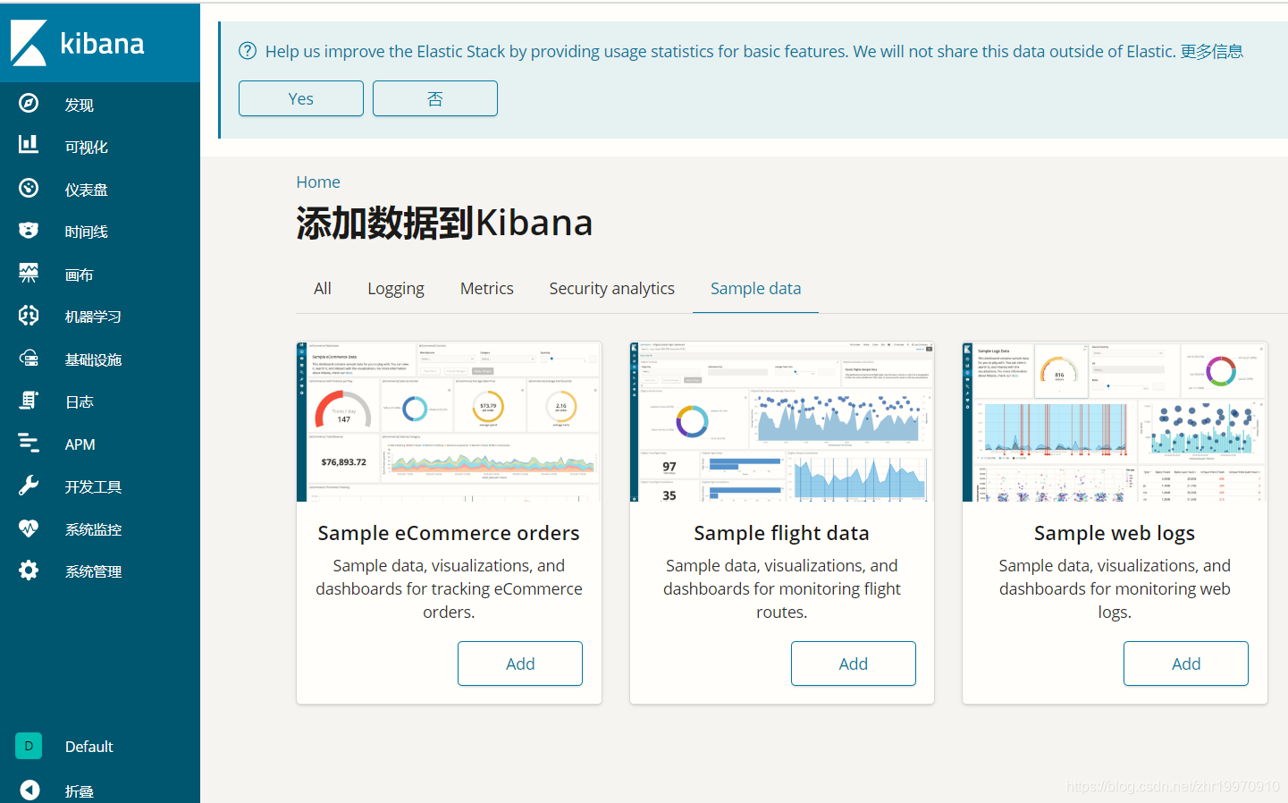Open the Timelion mask icon (时间线)
This screenshot has height=803, width=1288.
(29, 231)
